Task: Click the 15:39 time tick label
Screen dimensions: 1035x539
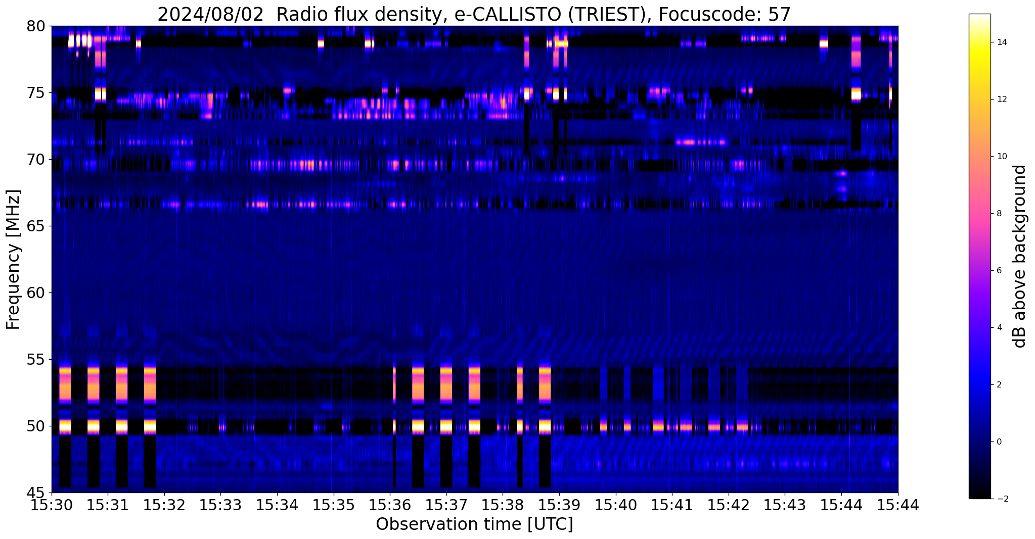Action: point(559,505)
